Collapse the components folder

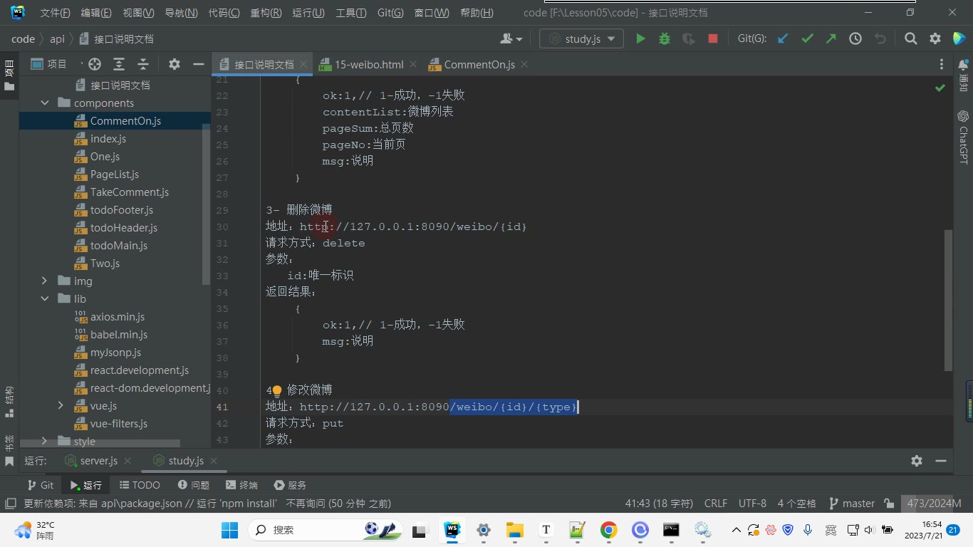pyautogui.click(x=45, y=103)
